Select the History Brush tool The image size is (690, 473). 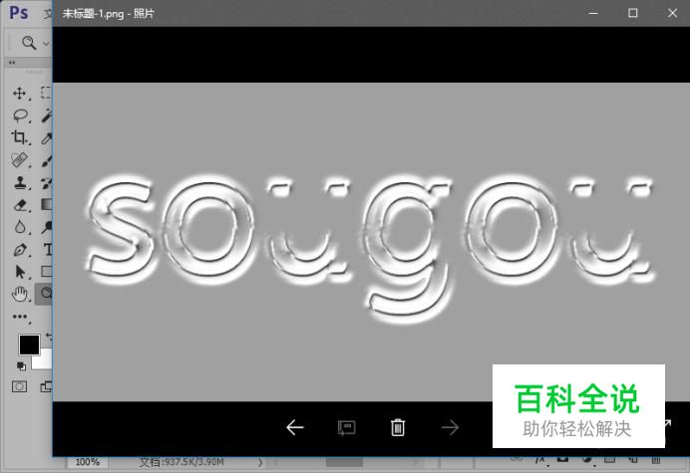click(x=47, y=183)
